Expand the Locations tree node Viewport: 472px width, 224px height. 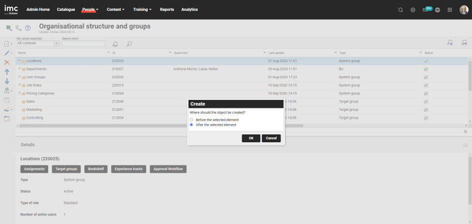(19, 61)
